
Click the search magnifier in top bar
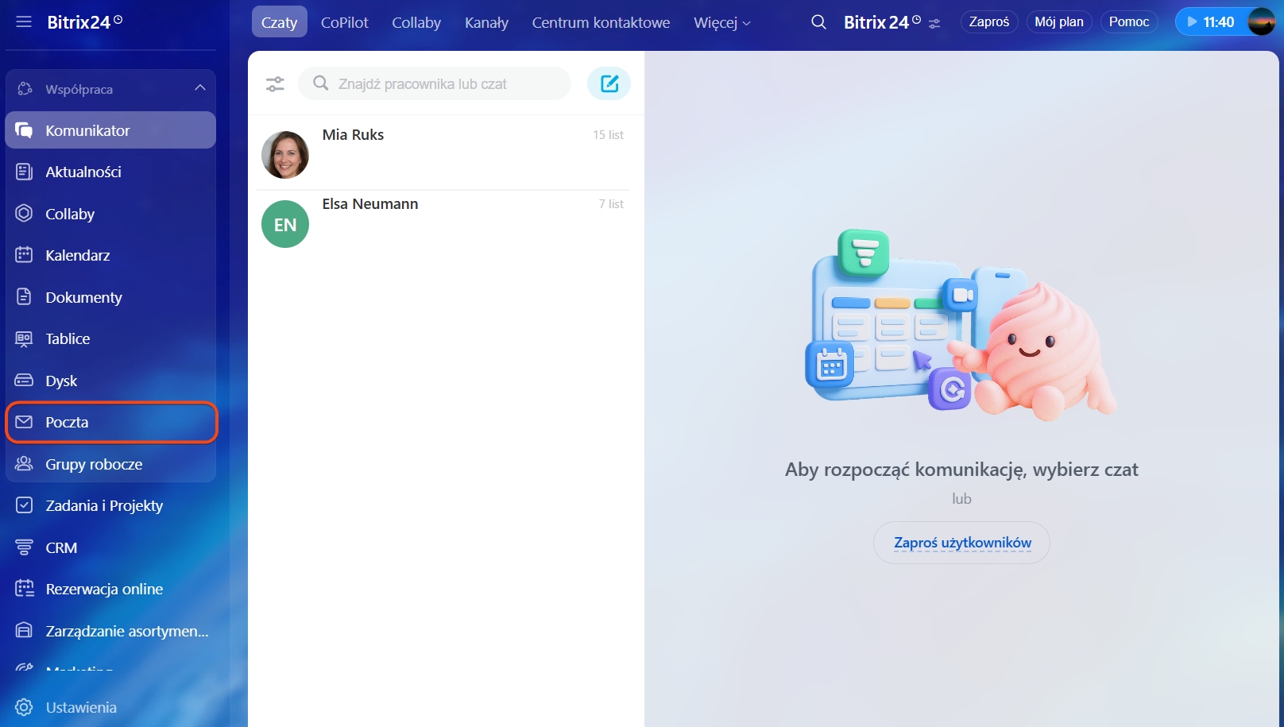point(818,22)
